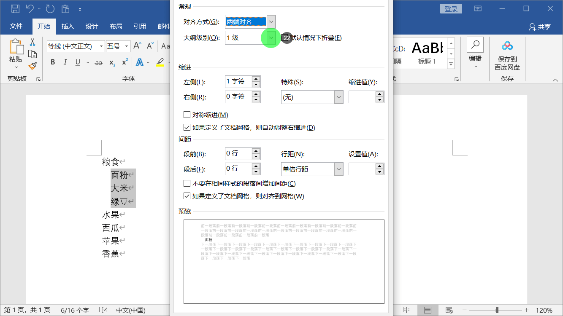Check 'no spacing between same-style paragraphs' (不要在相同样式的段落间增加间距) box
Viewport: 563px width, 316px height.
187,183
